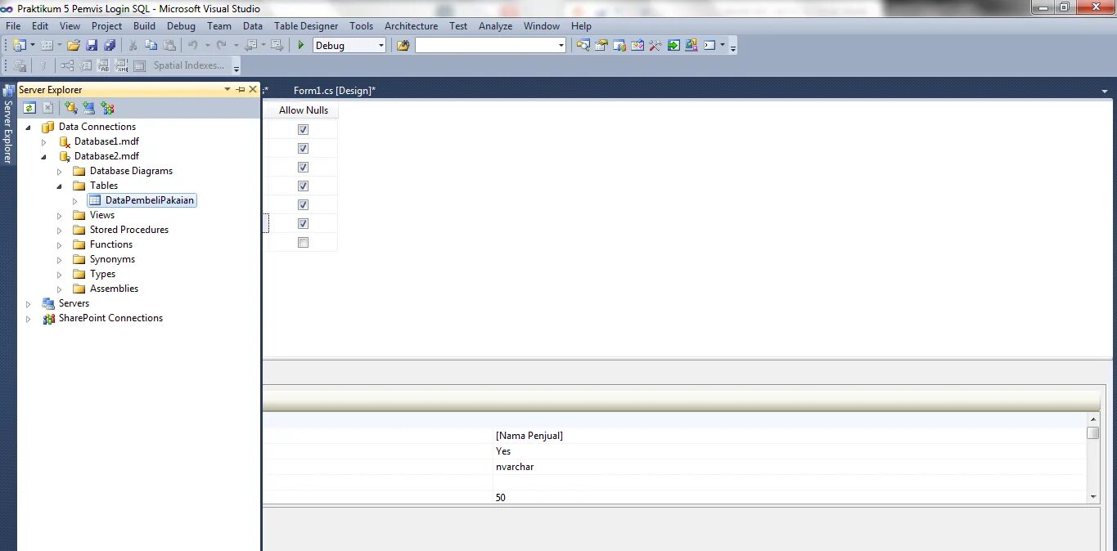Click the Add SharePoint Connection icon

107,108
